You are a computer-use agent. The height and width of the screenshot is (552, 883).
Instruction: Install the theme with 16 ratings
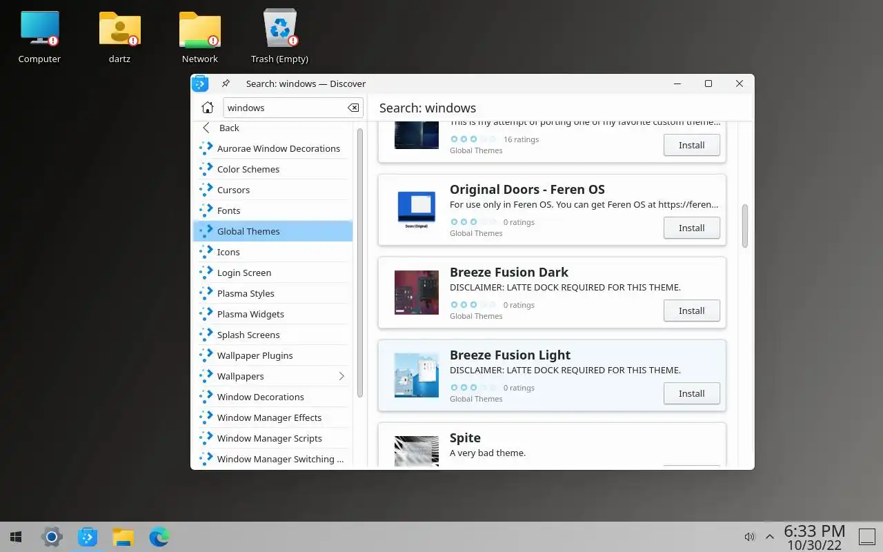pos(691,145)
